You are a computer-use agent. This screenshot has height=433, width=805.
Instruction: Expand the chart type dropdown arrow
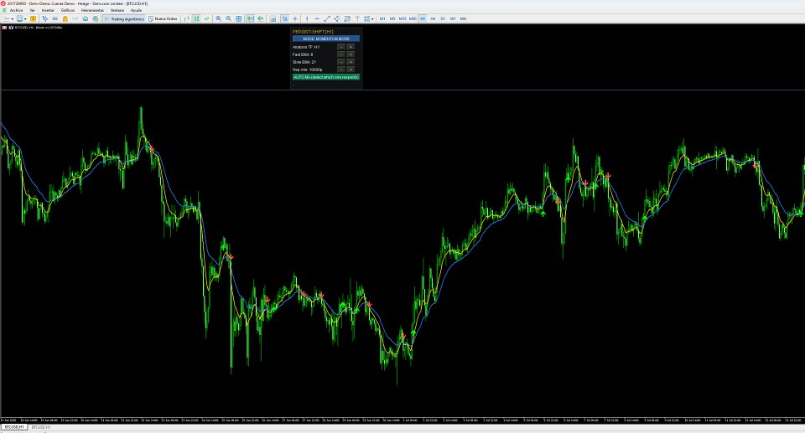13,18
